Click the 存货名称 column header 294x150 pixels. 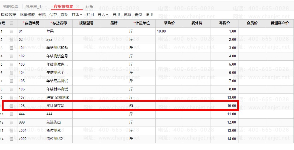point(59,23)
